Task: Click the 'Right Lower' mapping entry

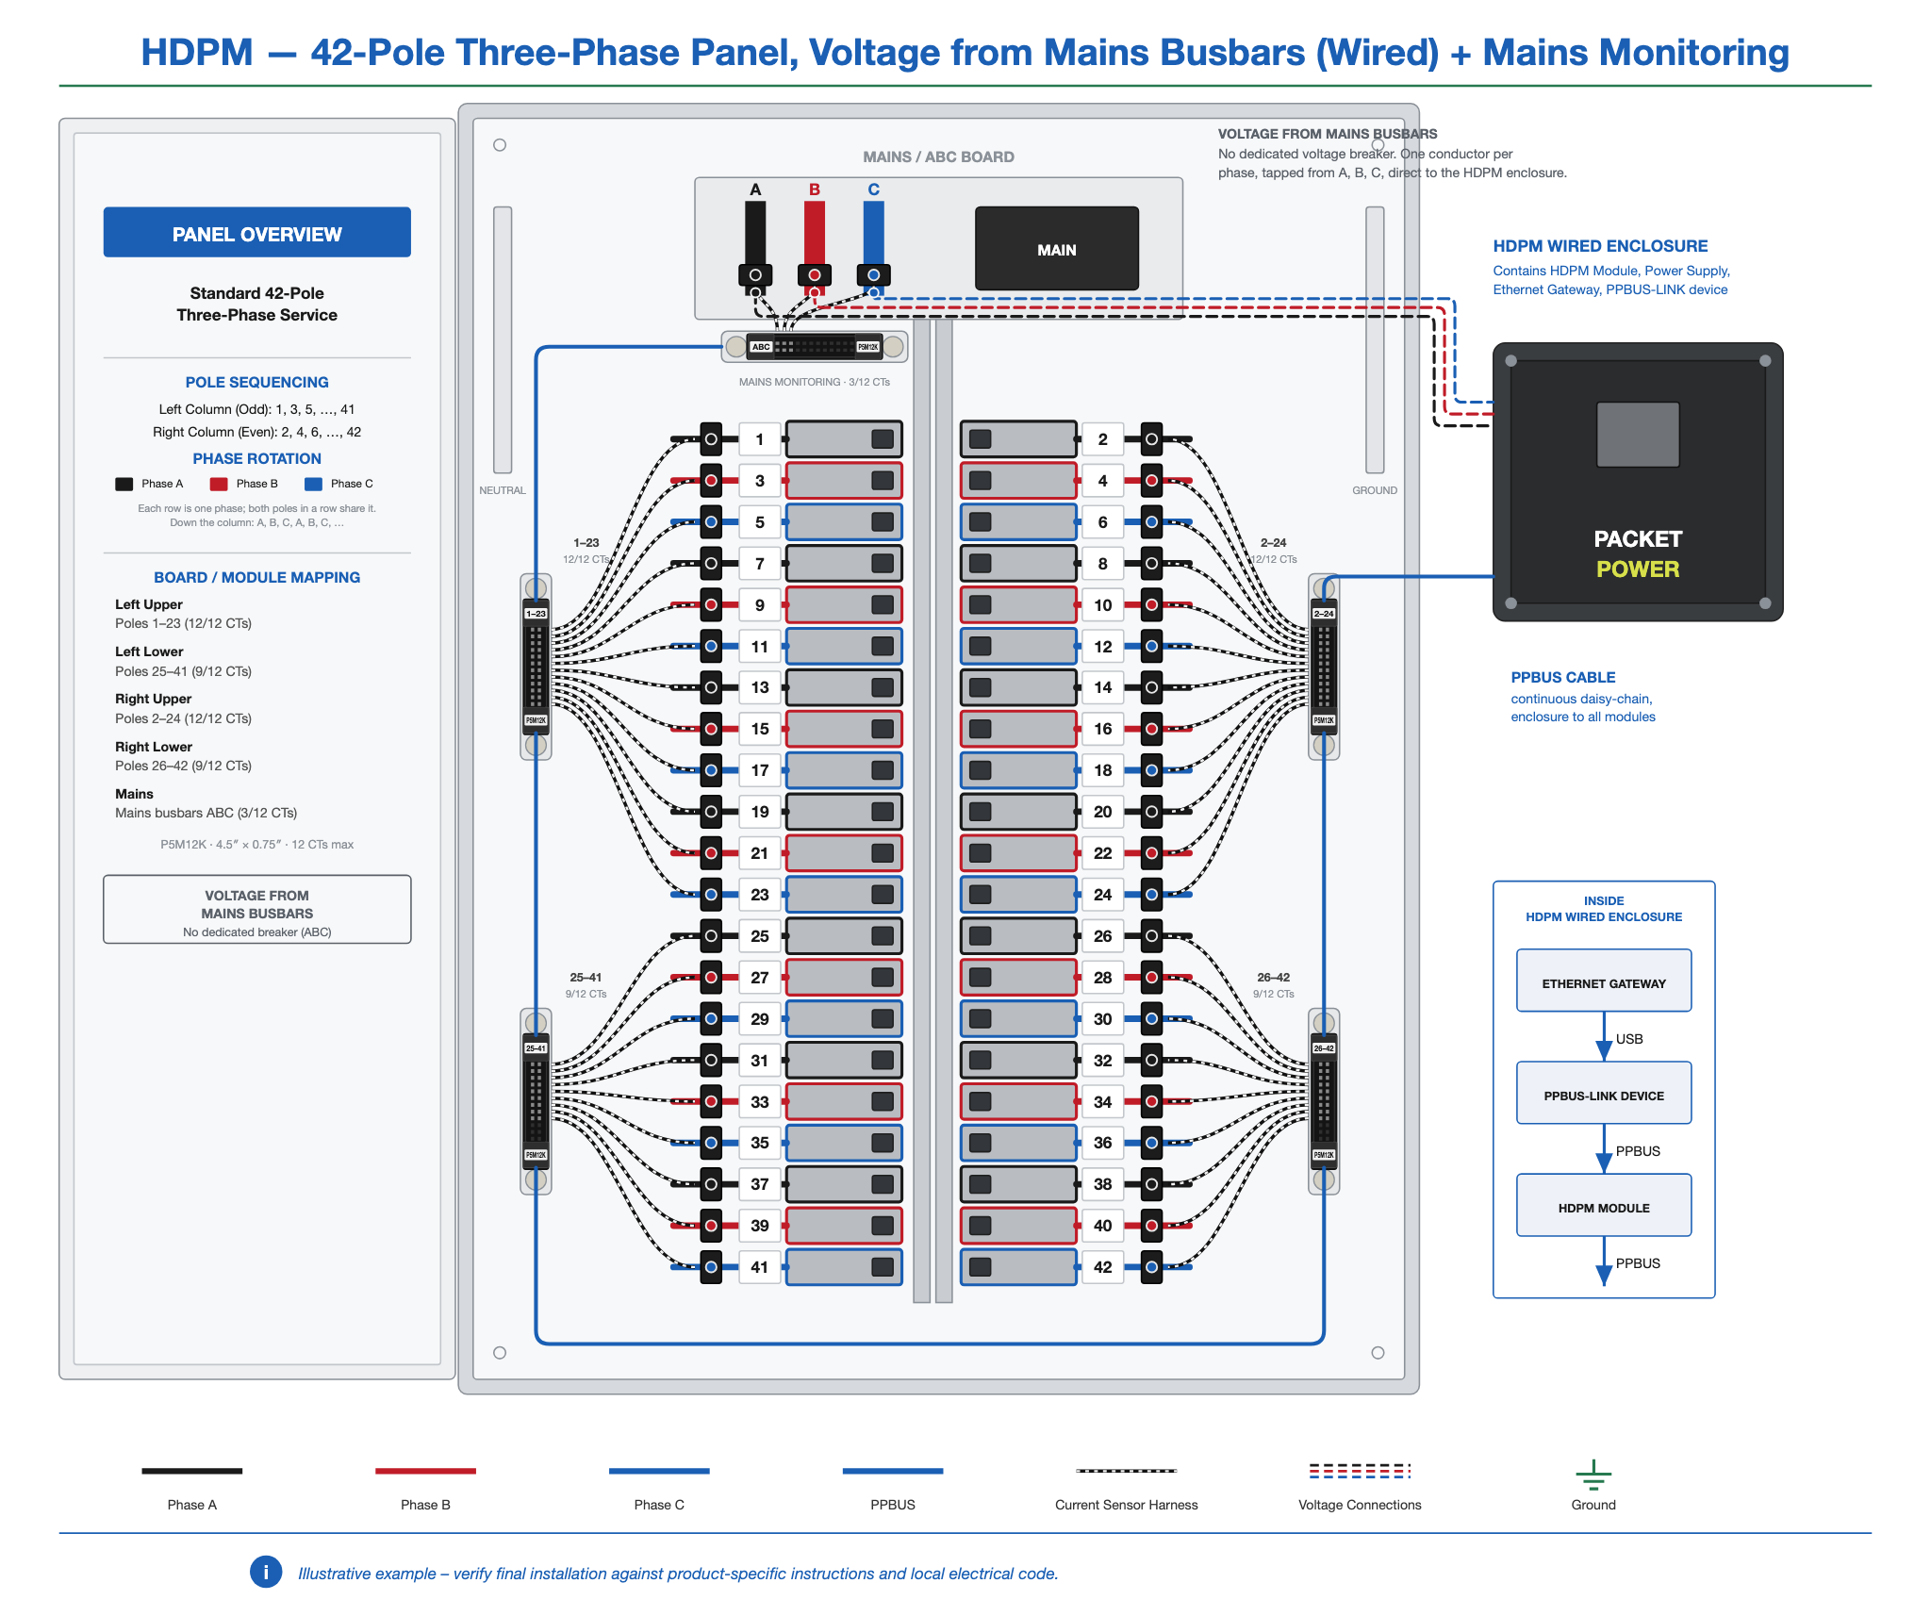Action: (183, 756)
